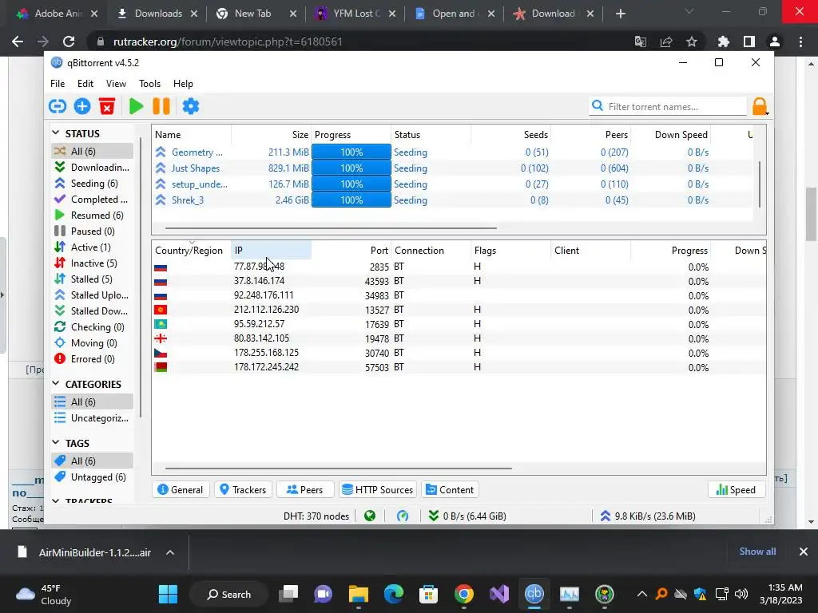Click the Add Torrent Link toolbar icon
The width and height of the screenshot is (818, 613).
[58, 106]
